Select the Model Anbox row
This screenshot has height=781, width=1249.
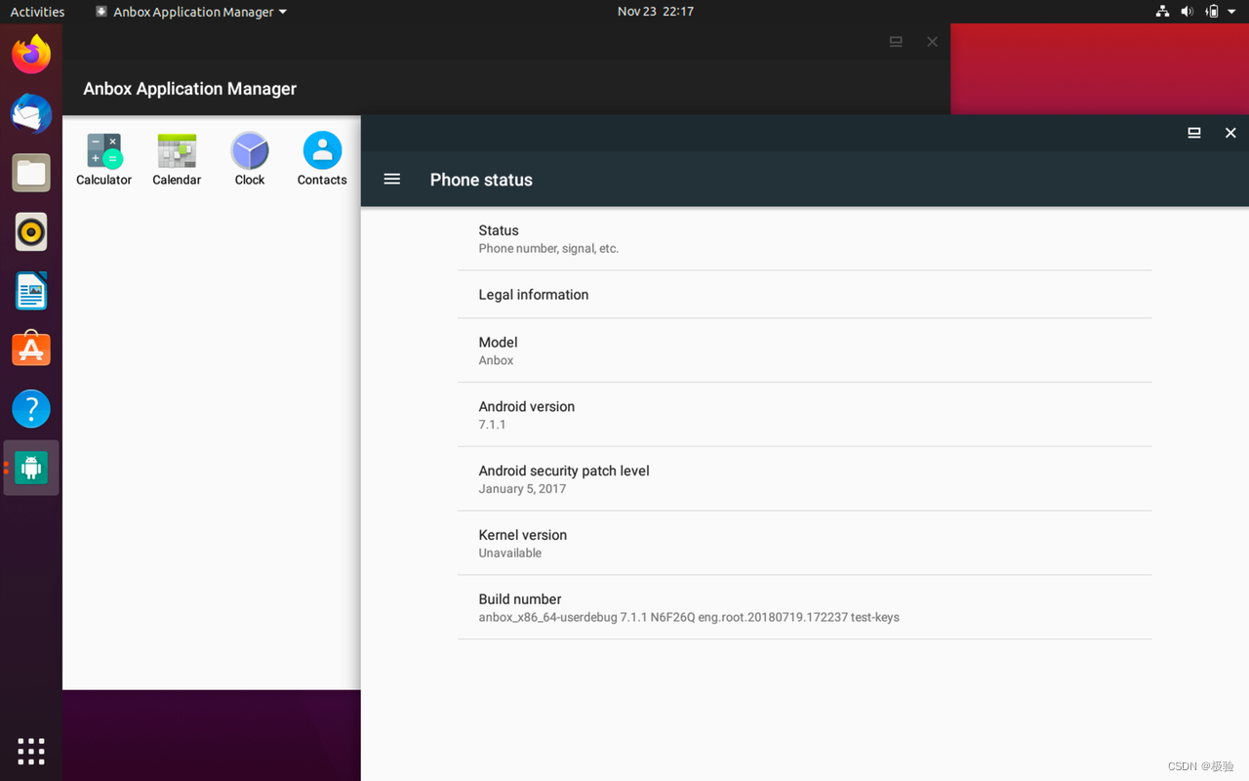click(x=805, y=350)
